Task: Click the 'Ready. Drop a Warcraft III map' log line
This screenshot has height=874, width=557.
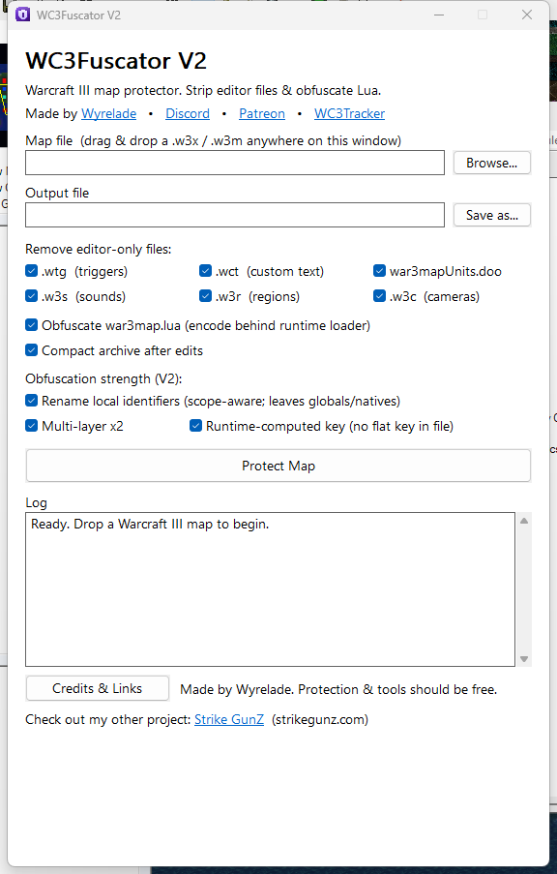Action: click(x=150, y=525)
